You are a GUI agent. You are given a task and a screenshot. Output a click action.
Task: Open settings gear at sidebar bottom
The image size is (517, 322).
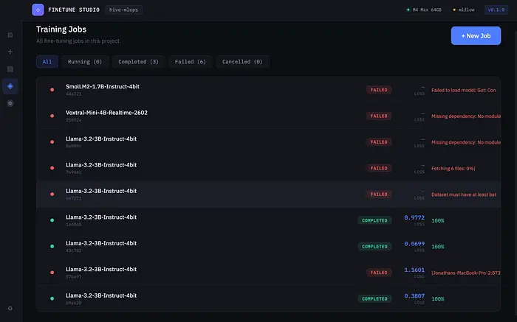10,308
